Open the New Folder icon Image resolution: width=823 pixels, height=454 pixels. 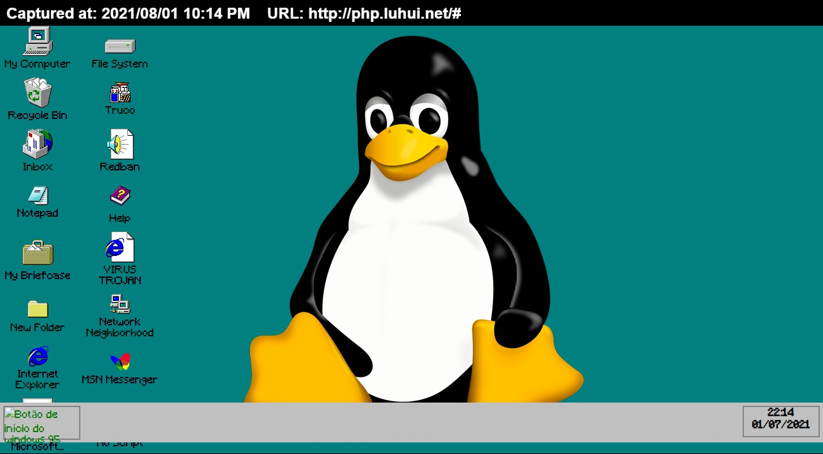[37, 309]
